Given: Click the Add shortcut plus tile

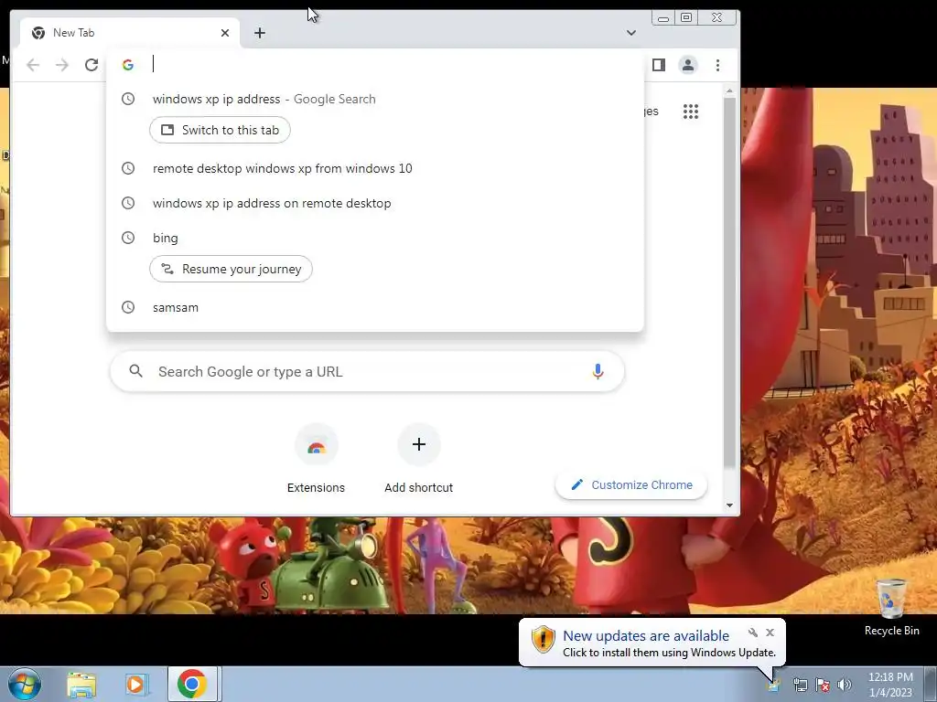Looking at the screenshot, I should tap(419, 460).
